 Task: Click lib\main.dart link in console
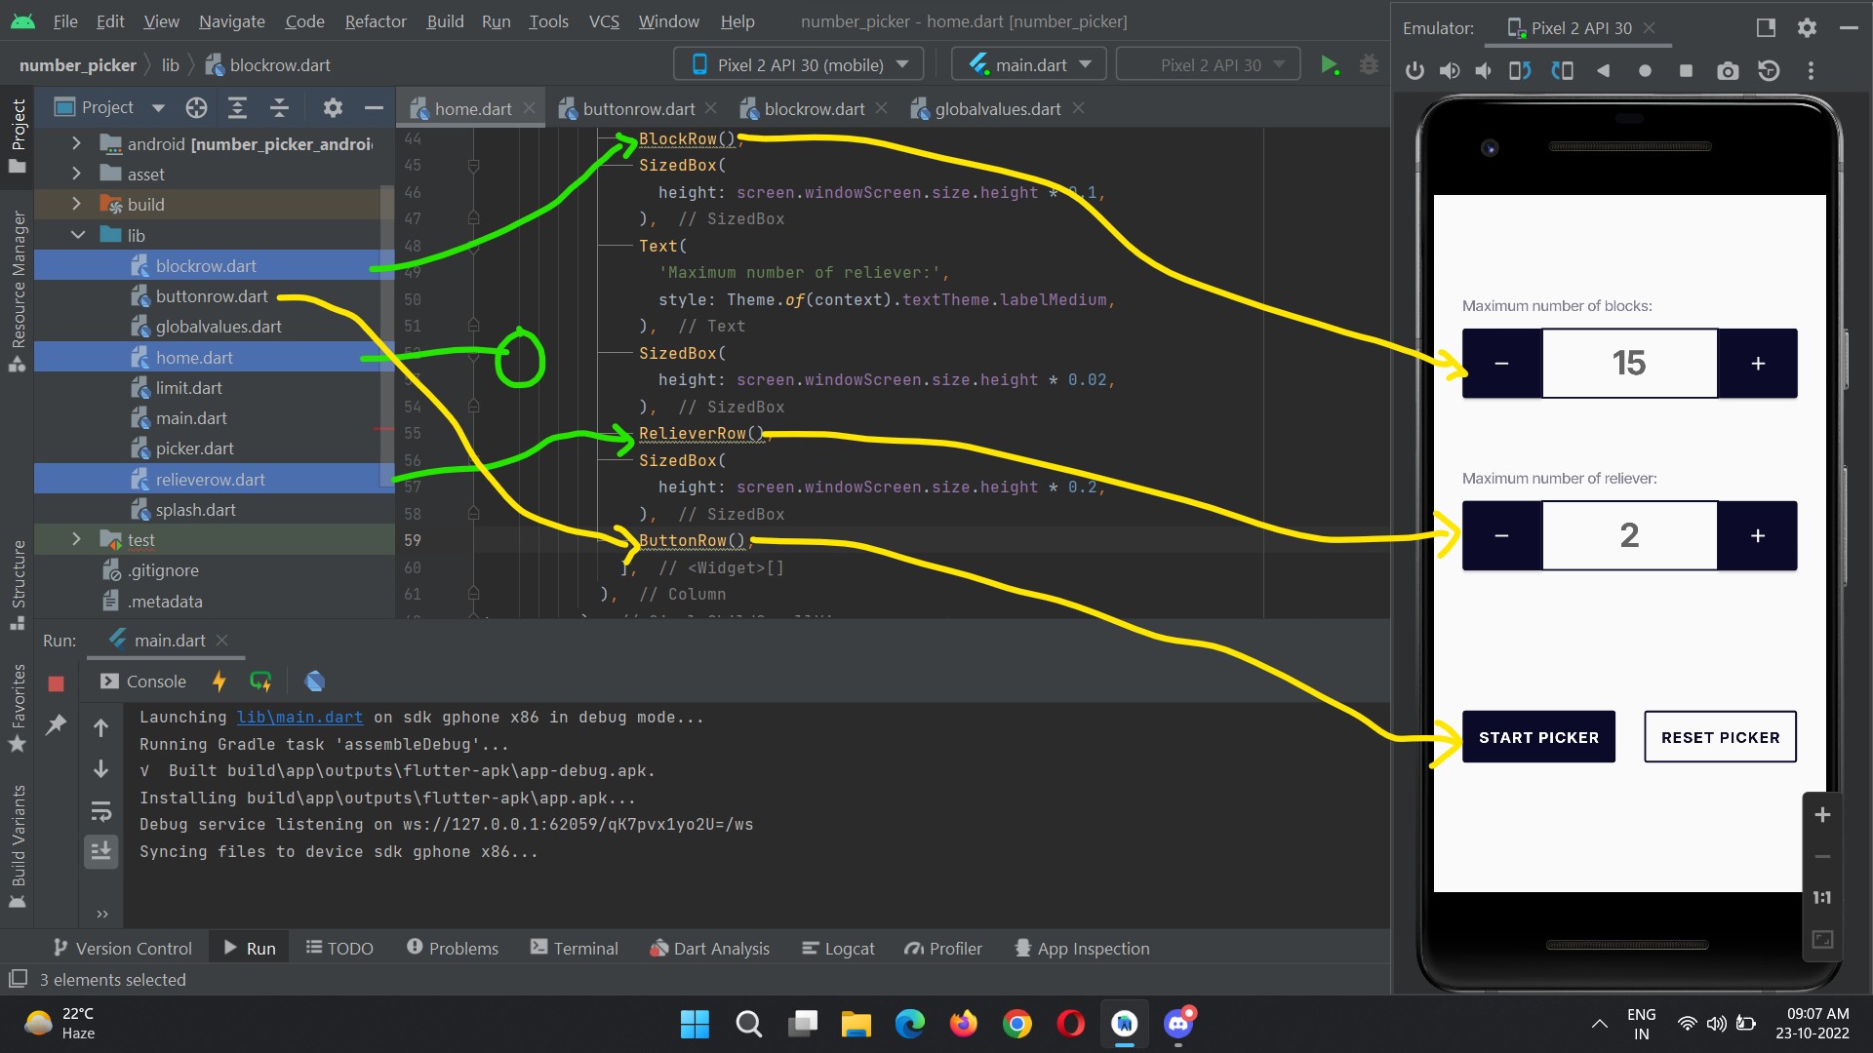pyautogui.click(x=299, y=717)
